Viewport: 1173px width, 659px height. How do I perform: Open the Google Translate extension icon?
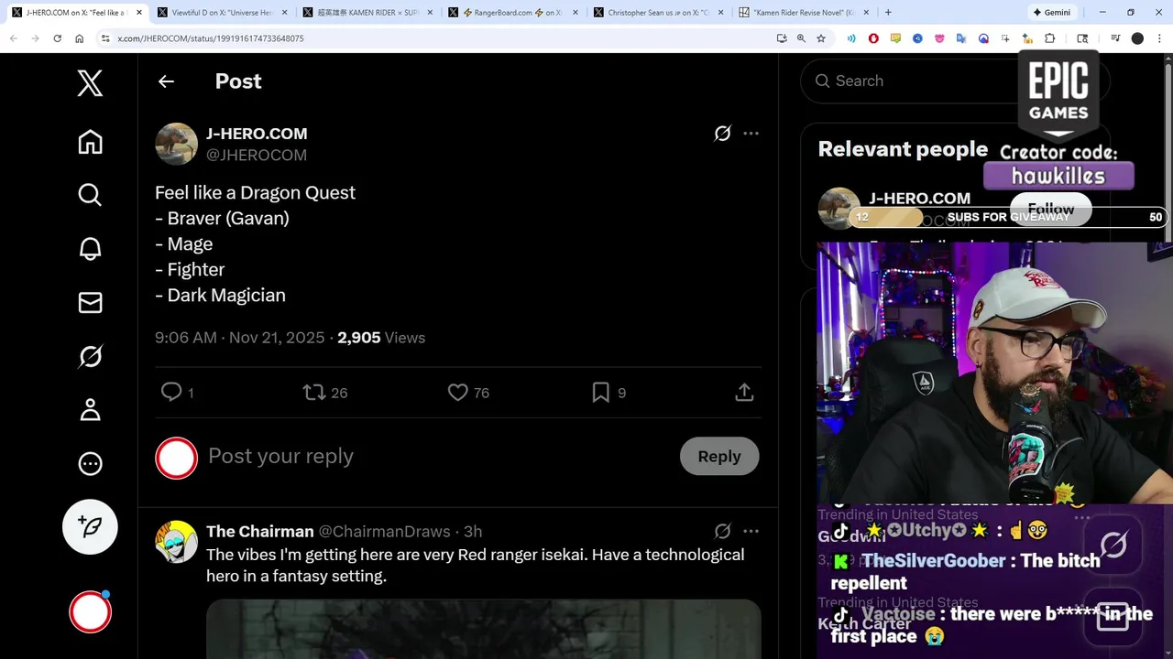[x=961, y=38]
